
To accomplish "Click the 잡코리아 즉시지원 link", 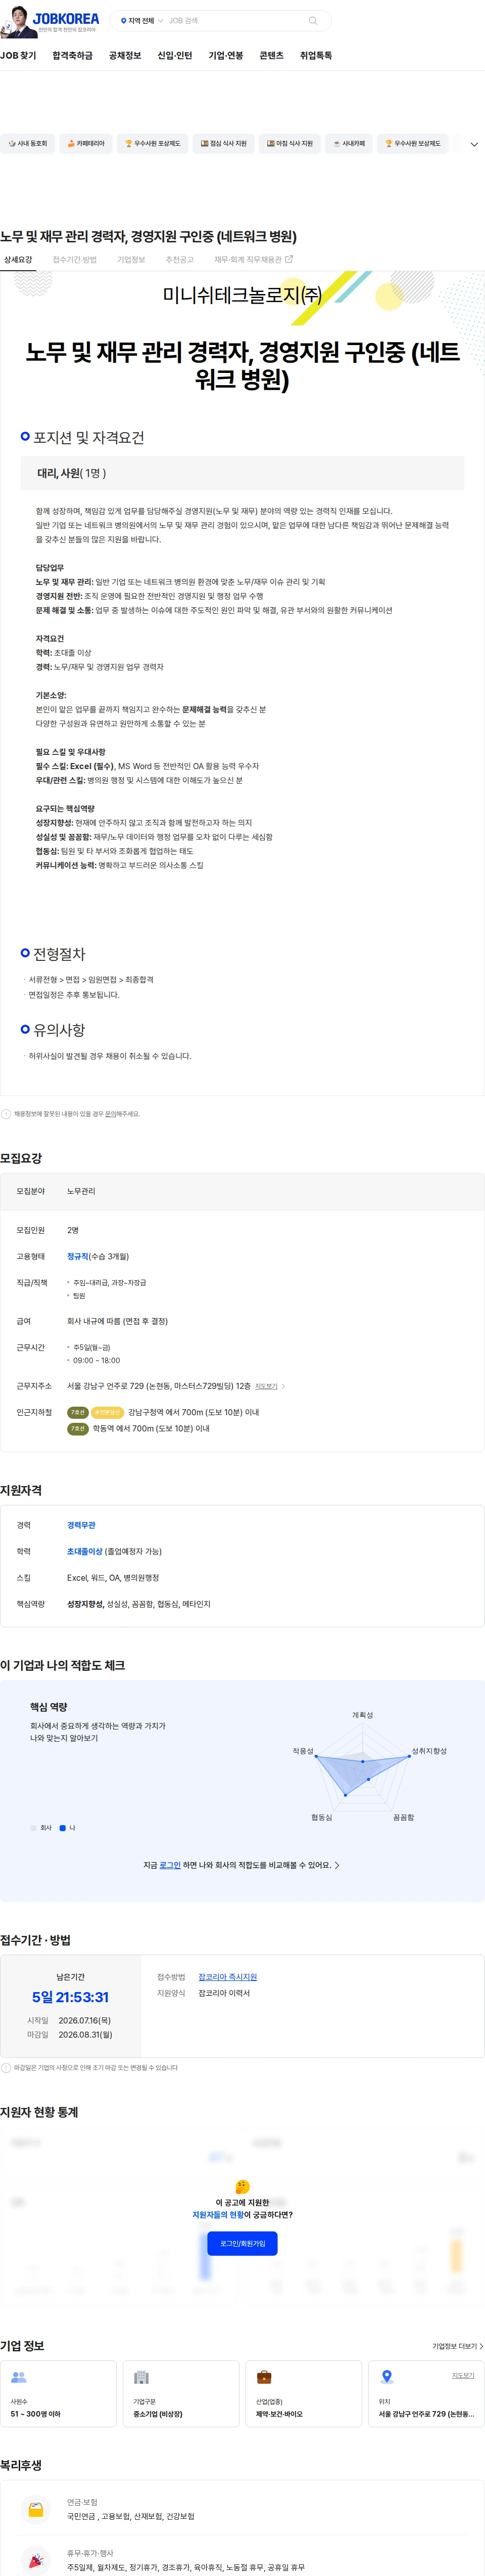I will [227, 1978].
